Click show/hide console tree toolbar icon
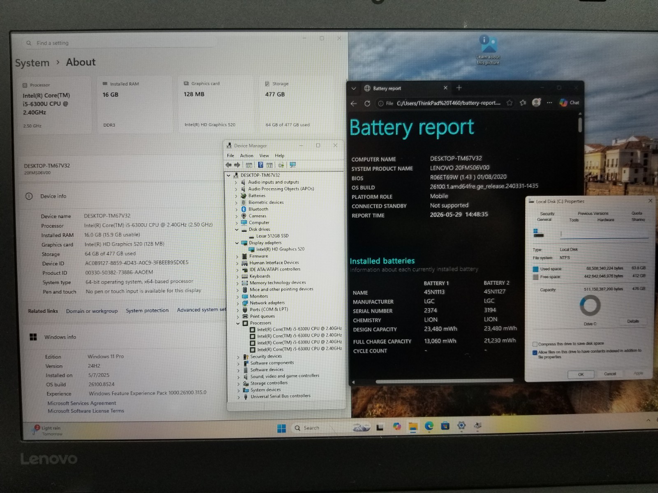The width and height of the screenshot is (658, 493). pyautogui.click(x=249, y=165)
